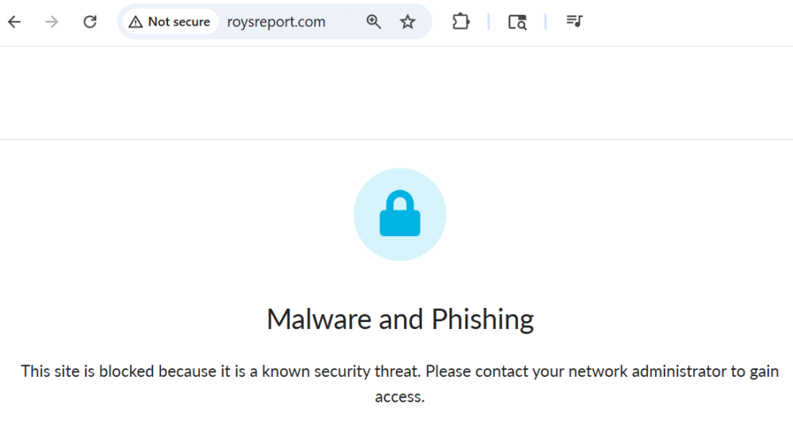
Task: Focus the roysreport.com address field
Action: tap(276, 22)
